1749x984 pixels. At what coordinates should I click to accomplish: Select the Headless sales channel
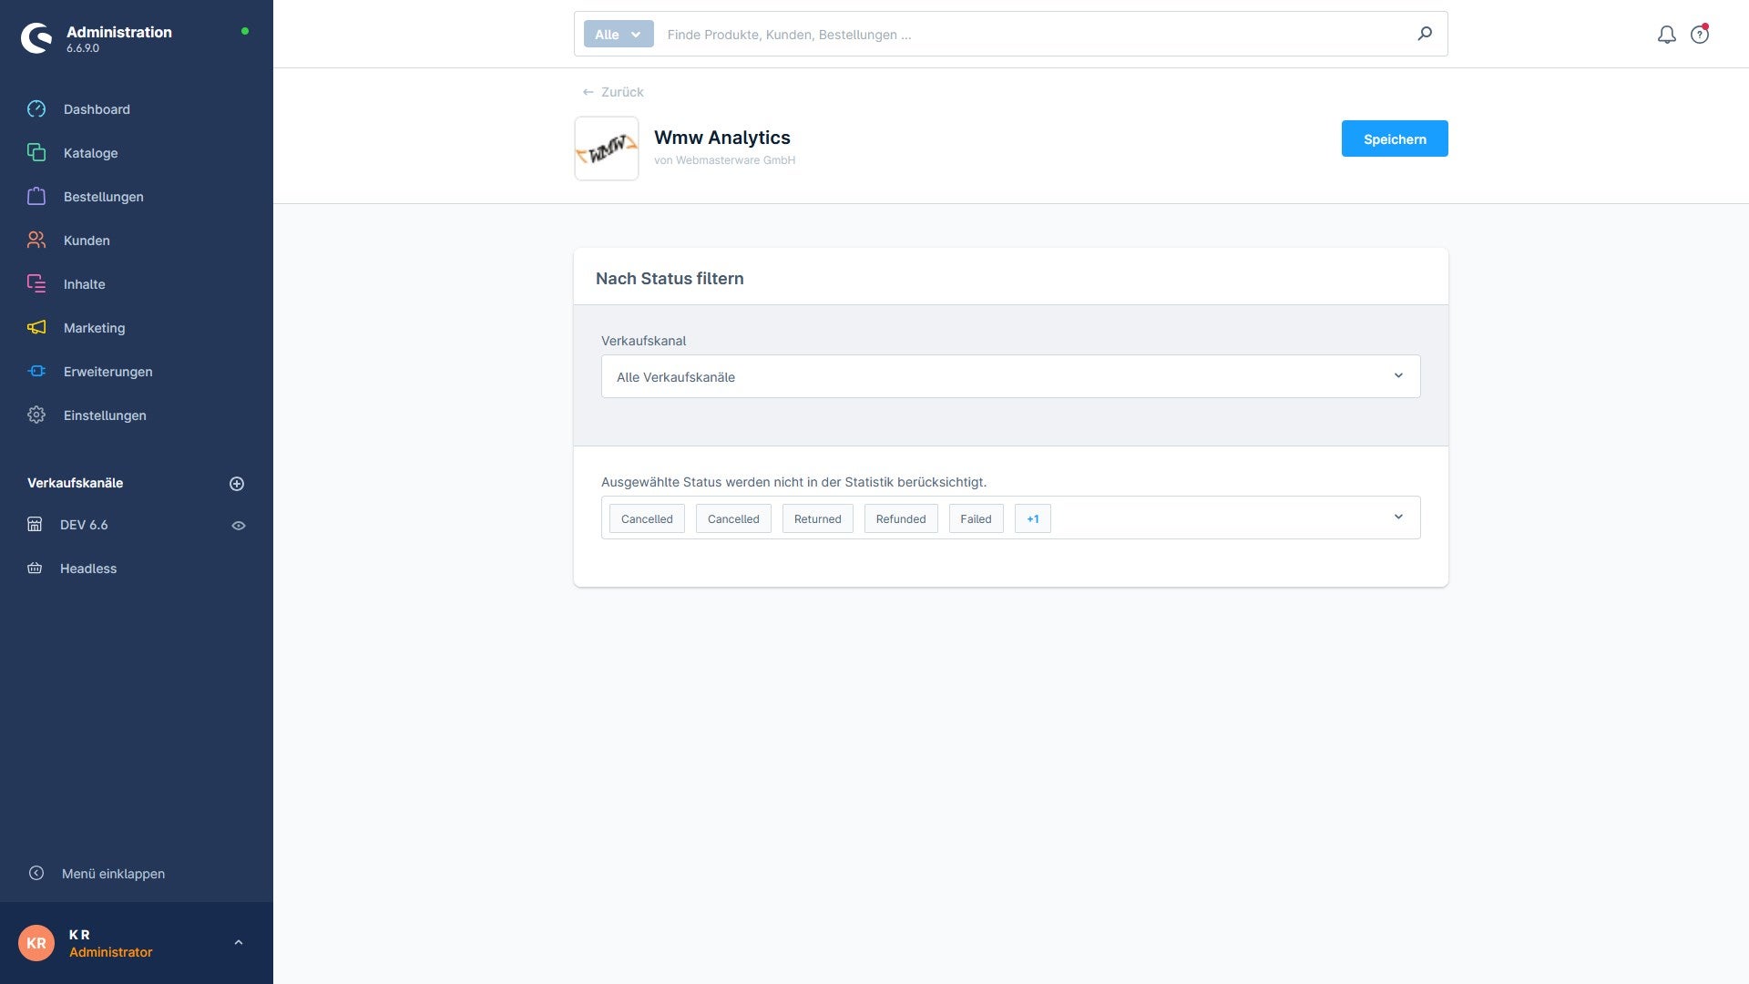[88, 569]
